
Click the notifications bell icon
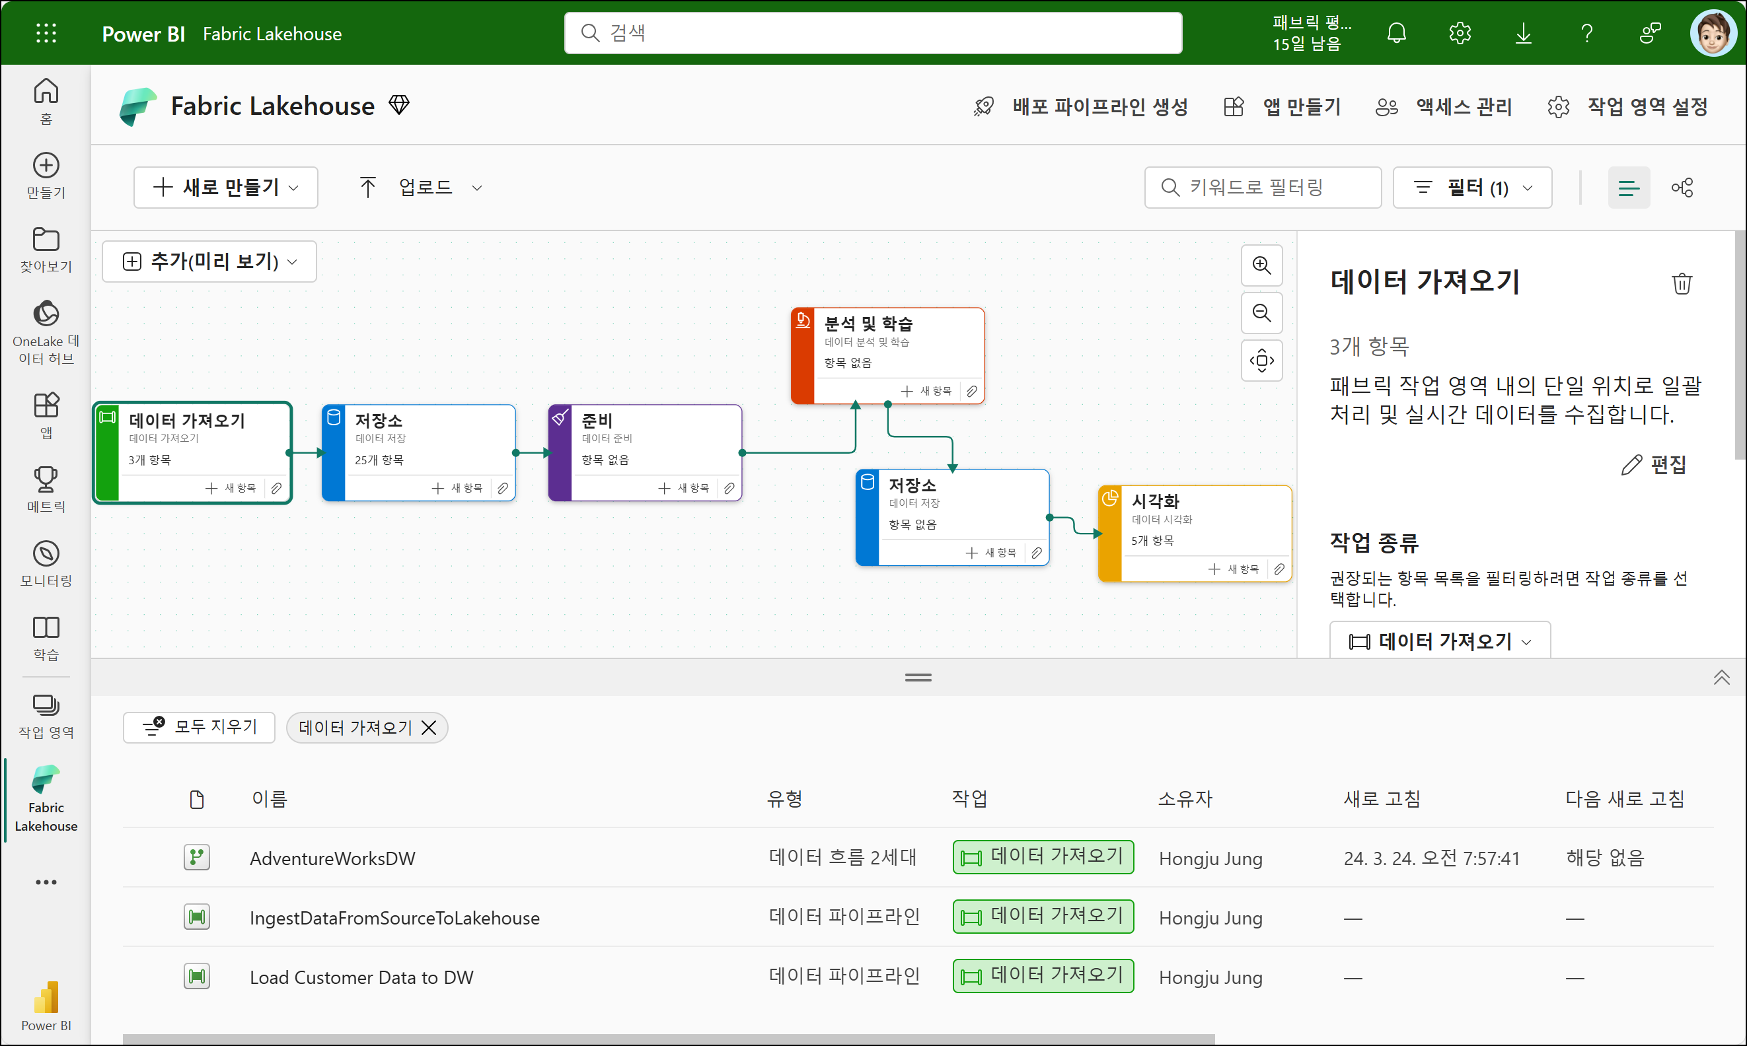click(1396, 33)
